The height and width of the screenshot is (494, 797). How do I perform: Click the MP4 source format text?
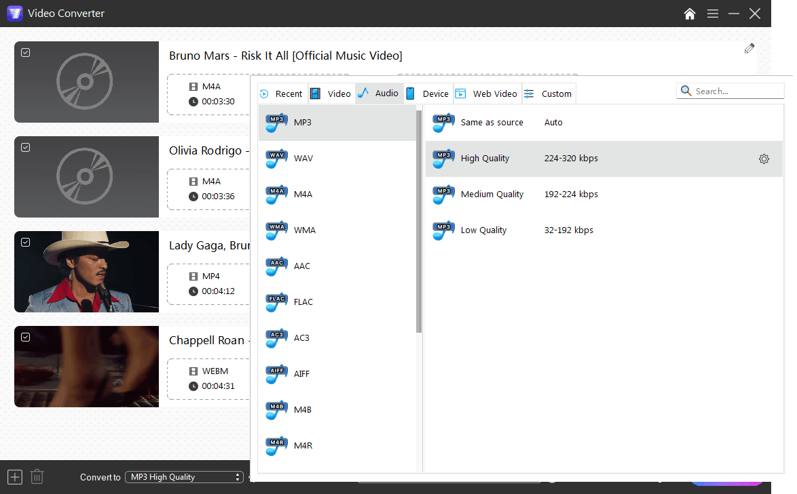click(211, 276)
